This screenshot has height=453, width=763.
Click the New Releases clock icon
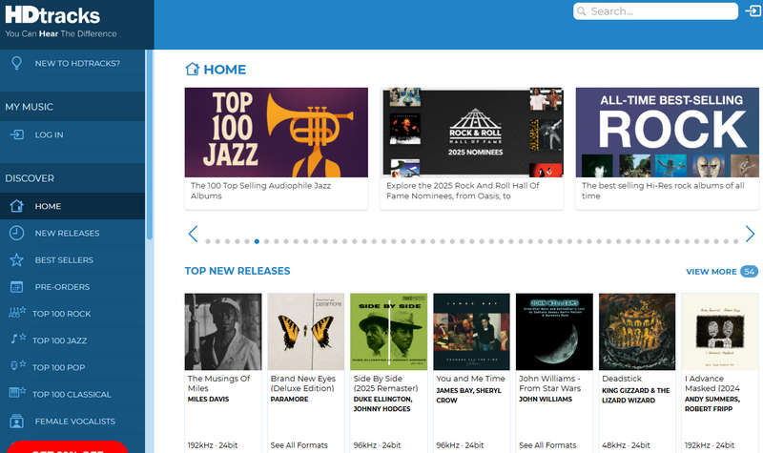tap(16, 233)
